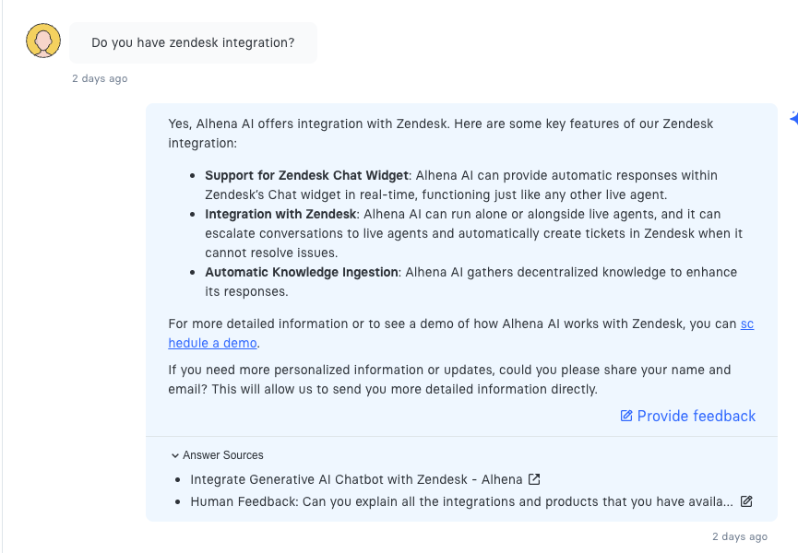This screenshot has width=798, height=553.
Task: Click the "Automatic Knowledge Ingestion" bullet heading
Action: click(x=301, y=273)
